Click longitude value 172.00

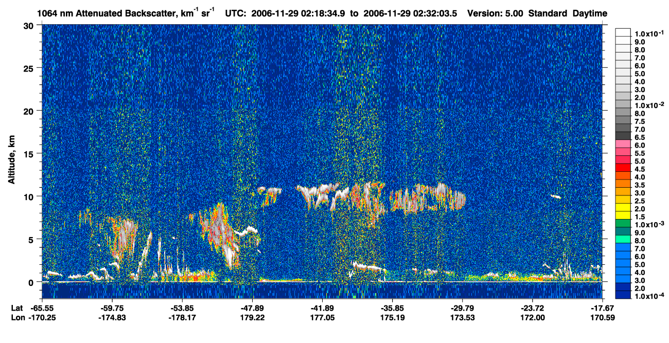coord(533,318)
